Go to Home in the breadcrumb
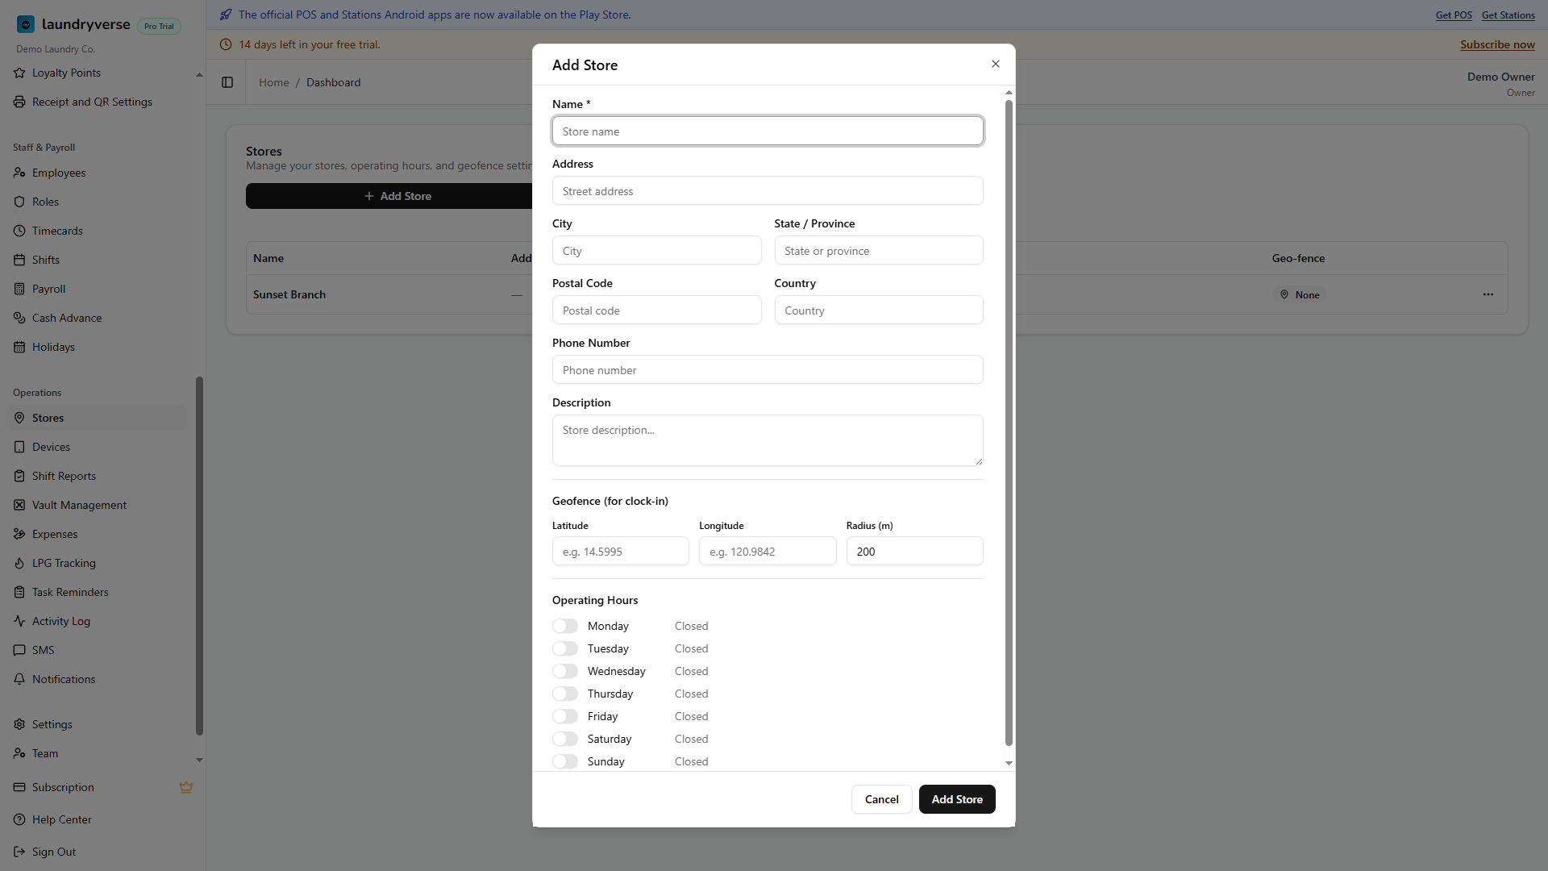 [x=273, y=82]
